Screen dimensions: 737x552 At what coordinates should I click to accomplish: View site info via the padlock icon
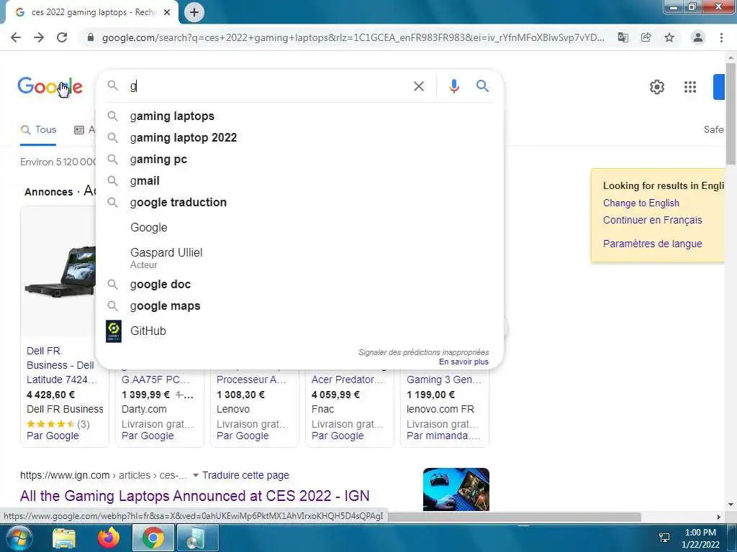click(x=91, y=37)
